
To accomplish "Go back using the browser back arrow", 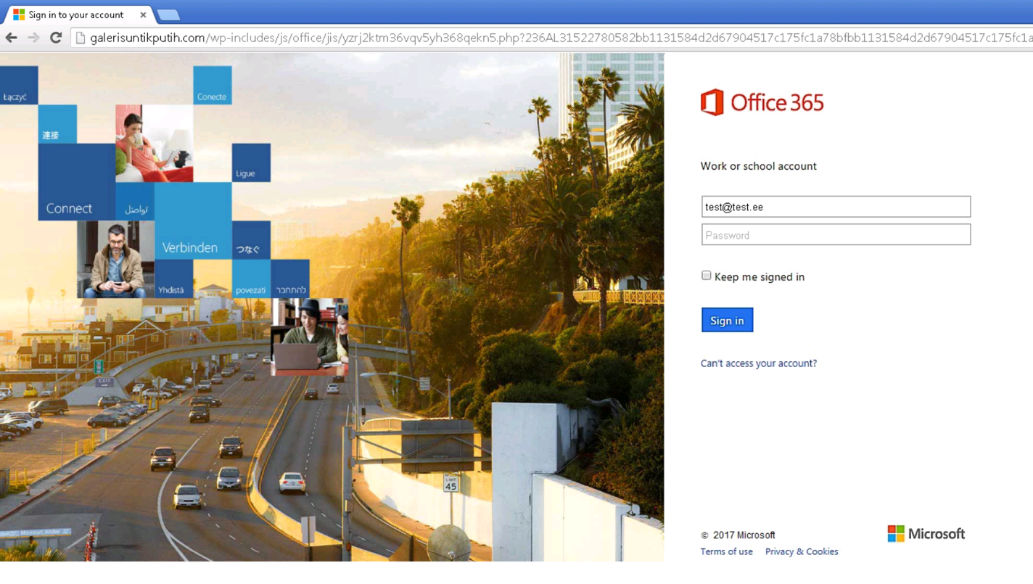I will [12, 38].
